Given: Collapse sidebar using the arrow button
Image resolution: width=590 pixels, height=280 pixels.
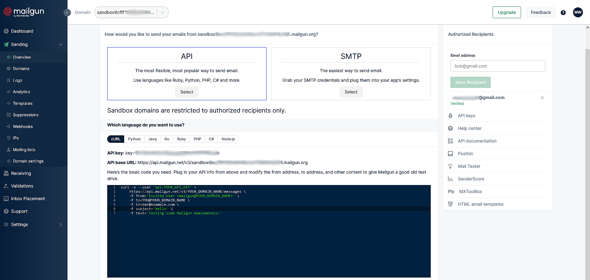Looking at the screenshot, I should [67, 13].
